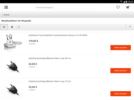Screen dimensions: 134x100
Task: Expand the filter panel chevron arrow
Action: pyautogui.click(x=130, y=27)
